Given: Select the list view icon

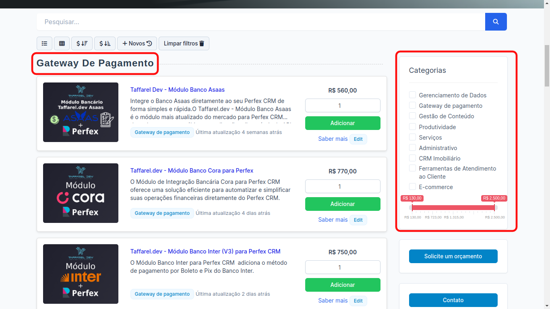Looking at the screenshot, I should 44,43.
